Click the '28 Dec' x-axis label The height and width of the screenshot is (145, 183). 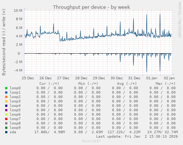click(x=81, y=78)
